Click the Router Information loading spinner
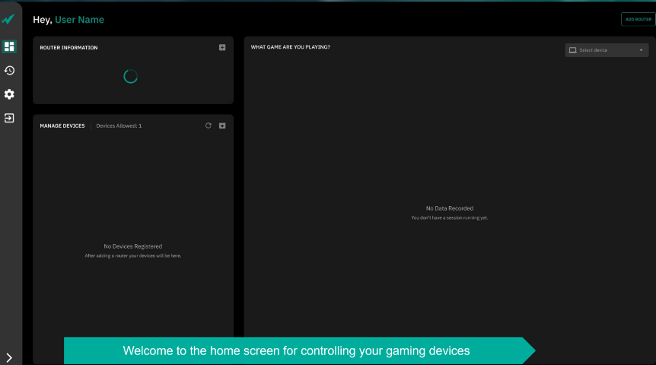This screenshot has height=365, width=656. pos(130,76)
